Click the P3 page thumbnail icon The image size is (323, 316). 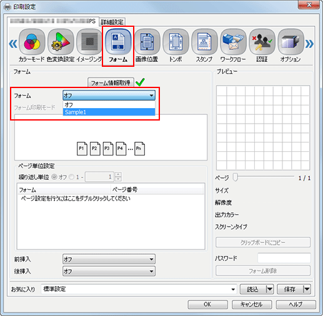coord(108,149)
